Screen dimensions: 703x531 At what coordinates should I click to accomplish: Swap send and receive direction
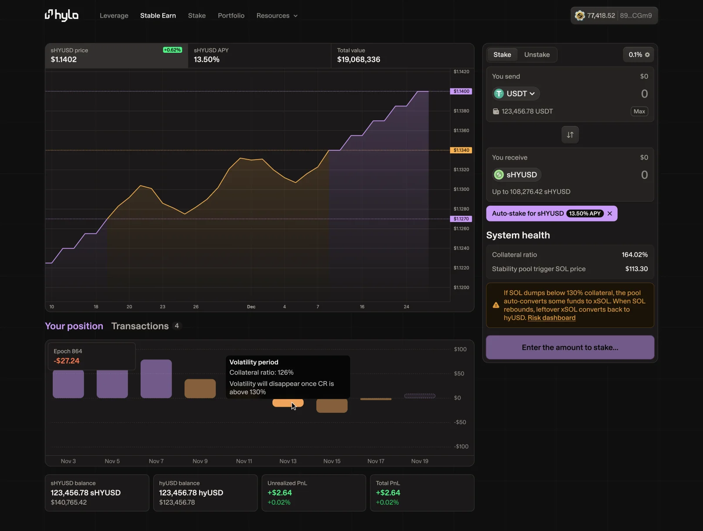pyautogui.click(x=570, y=135)
